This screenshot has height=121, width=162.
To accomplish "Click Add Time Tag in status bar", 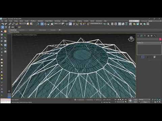I will pos(107,102).
